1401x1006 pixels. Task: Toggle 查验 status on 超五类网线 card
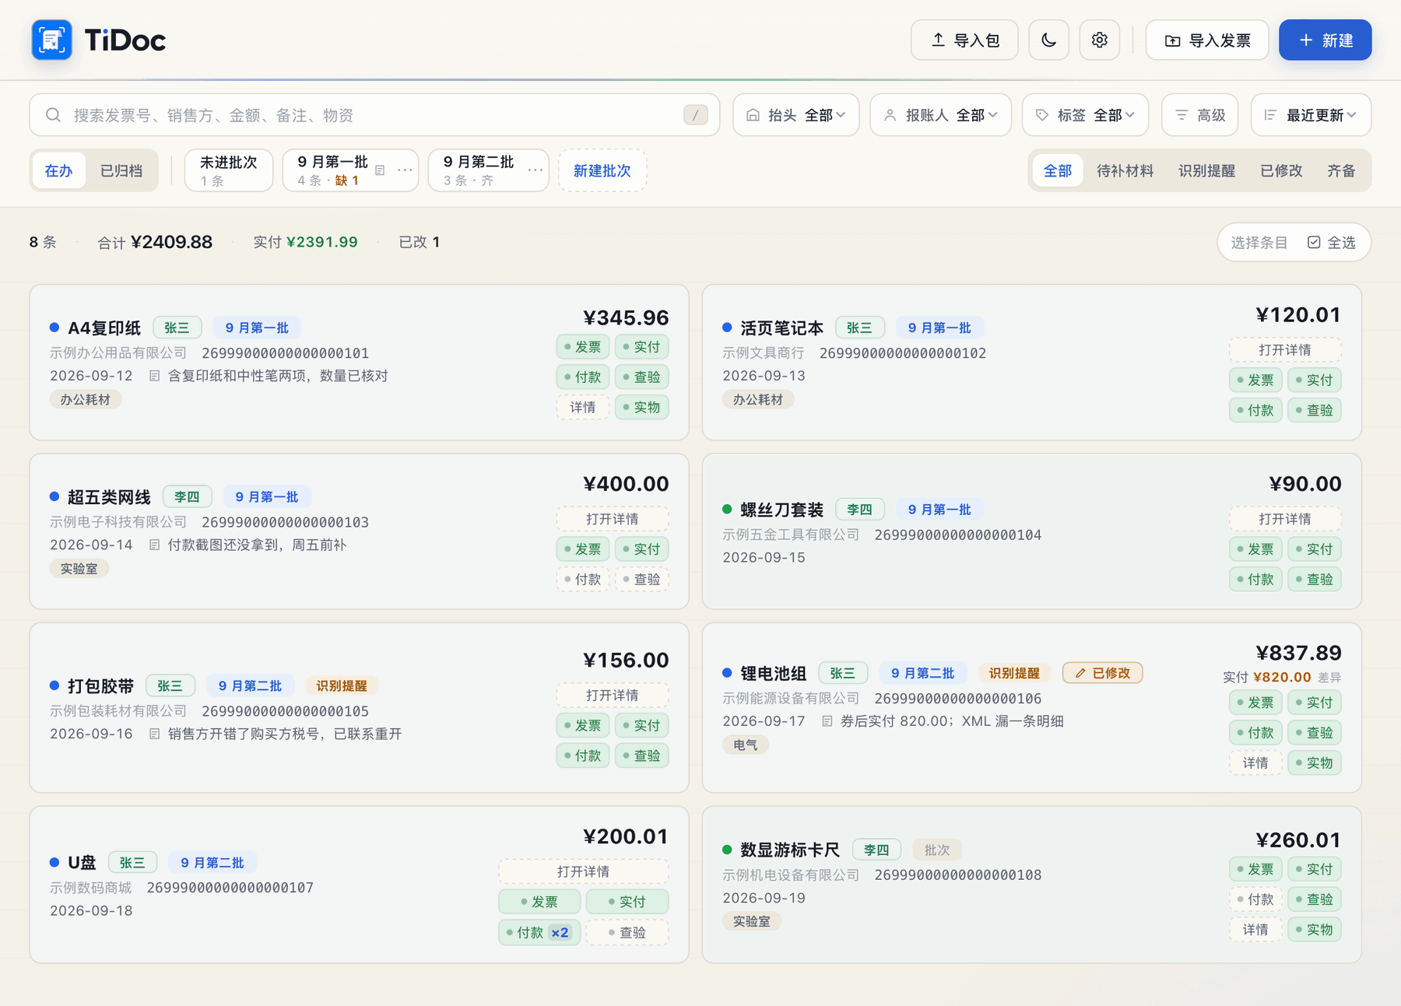pos(642,579)
